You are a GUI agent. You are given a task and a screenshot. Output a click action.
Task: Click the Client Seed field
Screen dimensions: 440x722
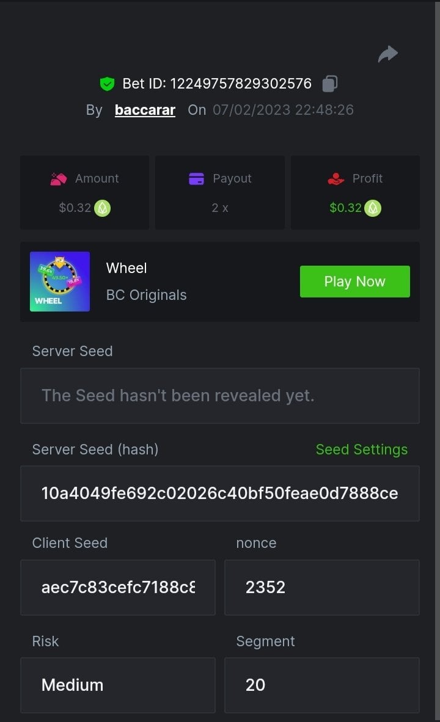point(118,588)
